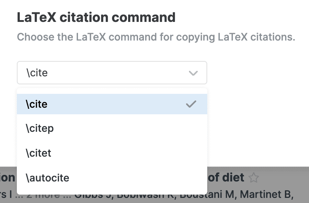
Task: Pick the \citet citation command
Action: [38, 153]
